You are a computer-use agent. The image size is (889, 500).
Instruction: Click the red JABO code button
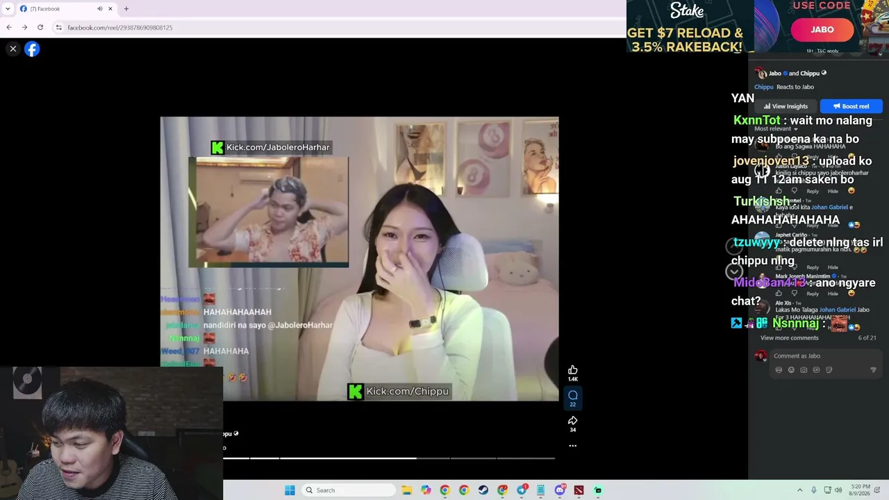pos(822,29)
